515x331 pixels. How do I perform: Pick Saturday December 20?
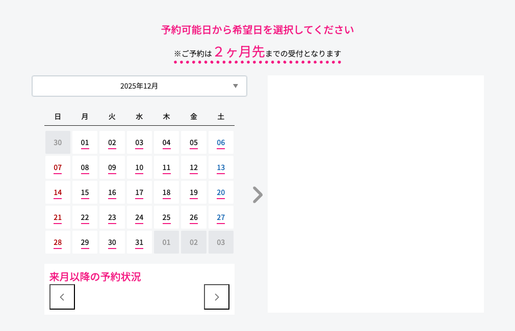coord(221,192)
